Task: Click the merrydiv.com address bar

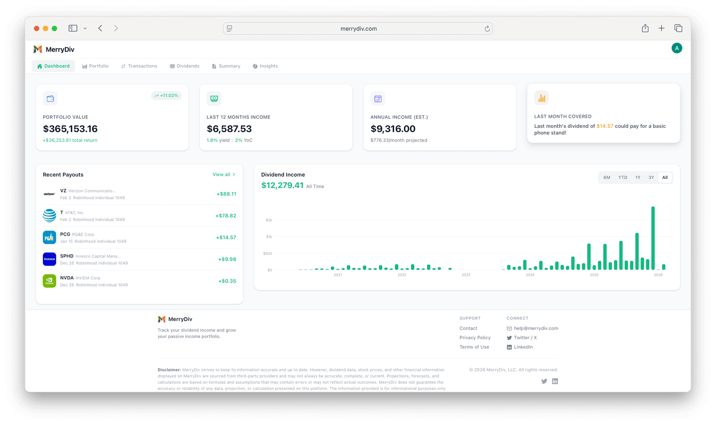Action: (358, 29)
